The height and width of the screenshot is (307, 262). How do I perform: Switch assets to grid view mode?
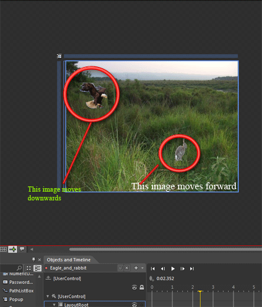click(x=29, y=268)
